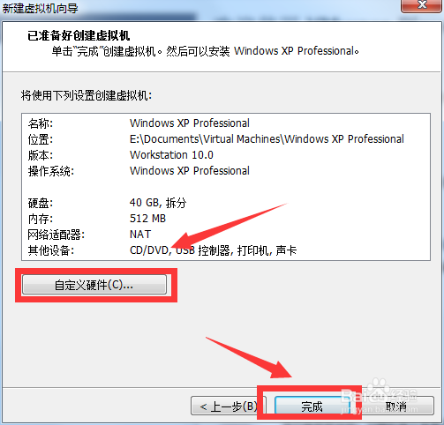Click the 内存: label
This screenshot has height=425, width=444.
click(x=41, y=219)
